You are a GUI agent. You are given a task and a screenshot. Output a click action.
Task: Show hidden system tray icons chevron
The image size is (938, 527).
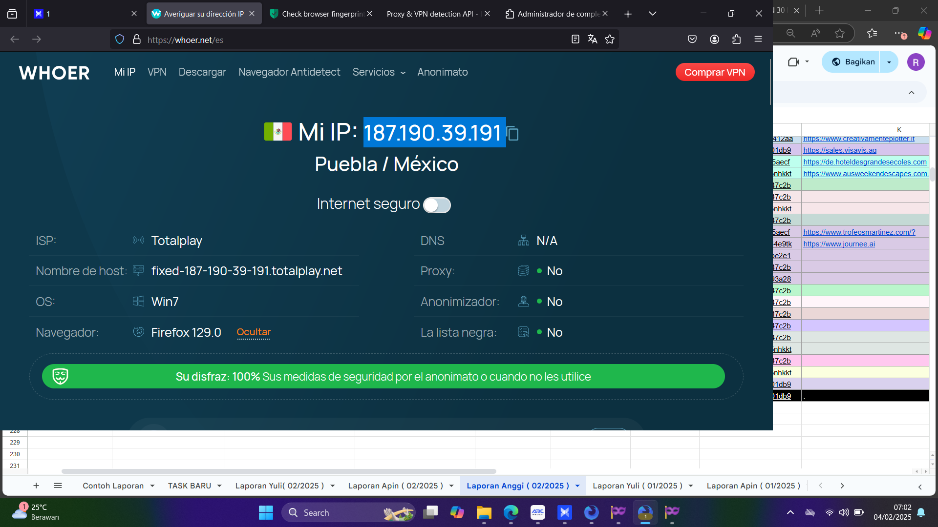click(790, 512)
